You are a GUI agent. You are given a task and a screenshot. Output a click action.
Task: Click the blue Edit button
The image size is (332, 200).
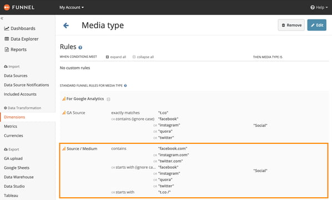(317, 25)
